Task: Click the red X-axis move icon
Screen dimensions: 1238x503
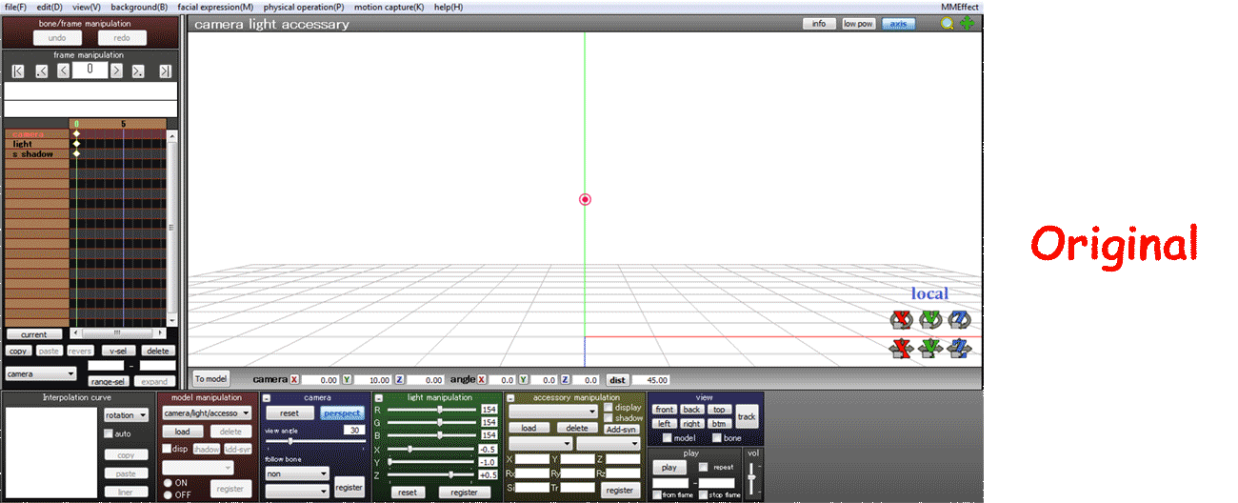Action: click(901, 349)
